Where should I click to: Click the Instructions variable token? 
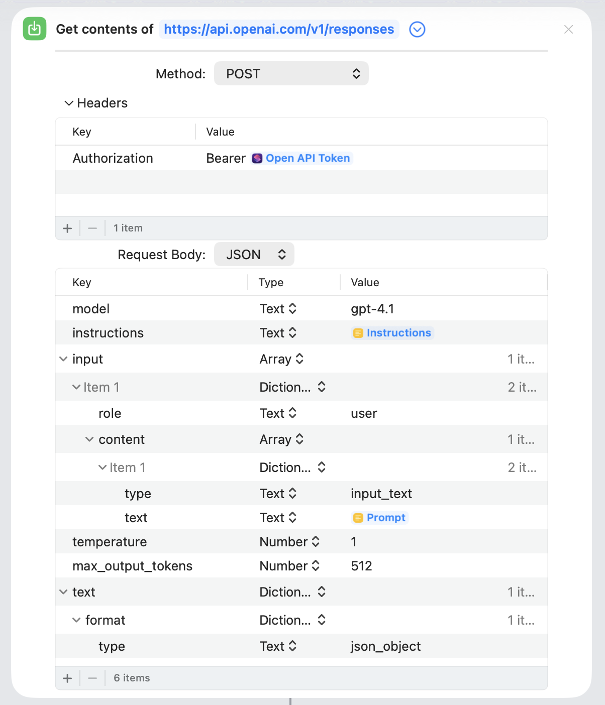(x=392, y=333)
